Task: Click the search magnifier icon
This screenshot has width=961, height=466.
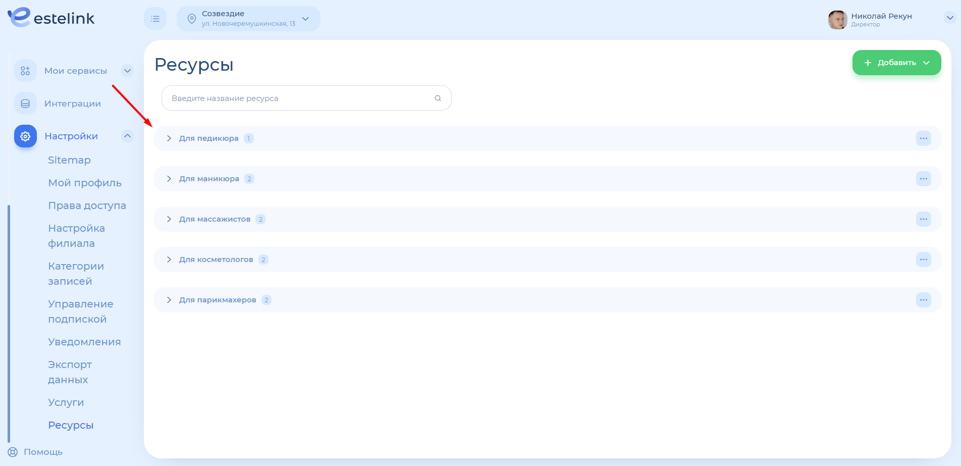Action: tap(438, 98)
